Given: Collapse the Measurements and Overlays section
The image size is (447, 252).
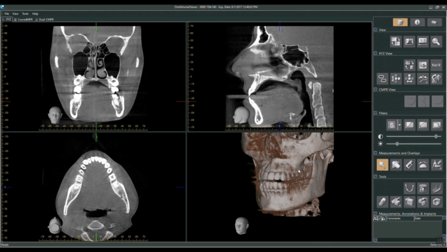Looking at the screenshot, I should [x=375, y=153].
